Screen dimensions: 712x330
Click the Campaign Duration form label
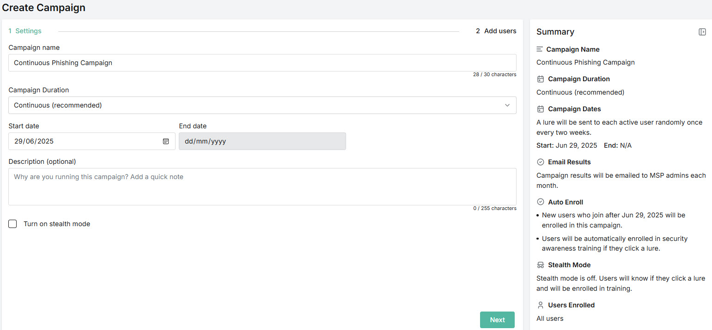coord(39,90)
